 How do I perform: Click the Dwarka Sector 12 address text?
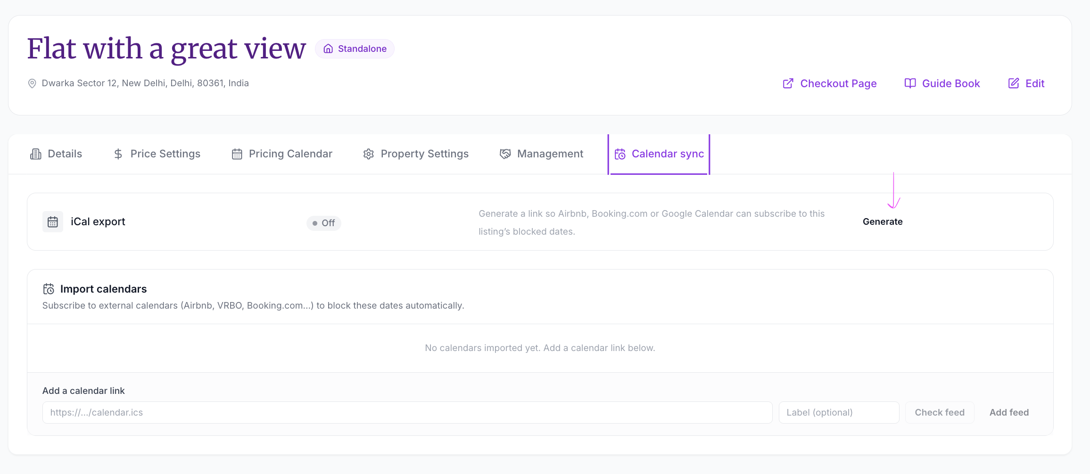(145, 83)
